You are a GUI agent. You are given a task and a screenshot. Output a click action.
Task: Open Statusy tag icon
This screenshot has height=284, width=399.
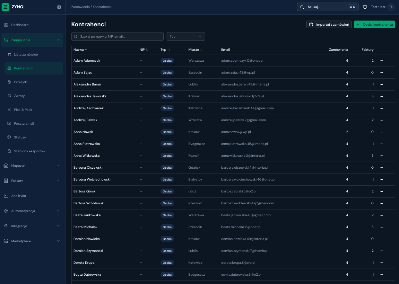(x=9, y=137)
